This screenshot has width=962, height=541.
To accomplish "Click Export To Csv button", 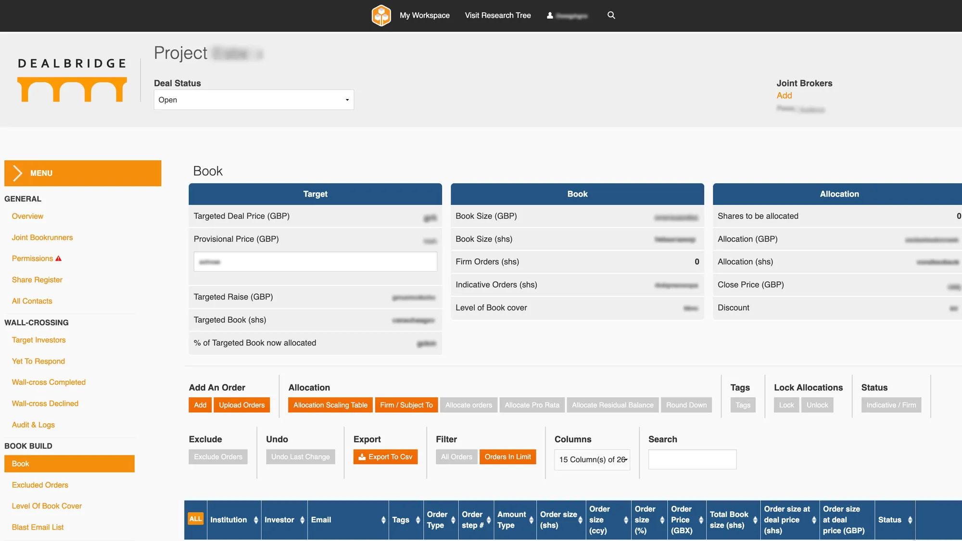I will point(385,457).
